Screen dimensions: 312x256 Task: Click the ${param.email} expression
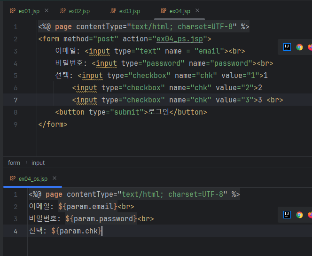tap(88, 207)
